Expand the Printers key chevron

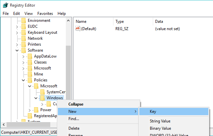(x=17, y=45)
